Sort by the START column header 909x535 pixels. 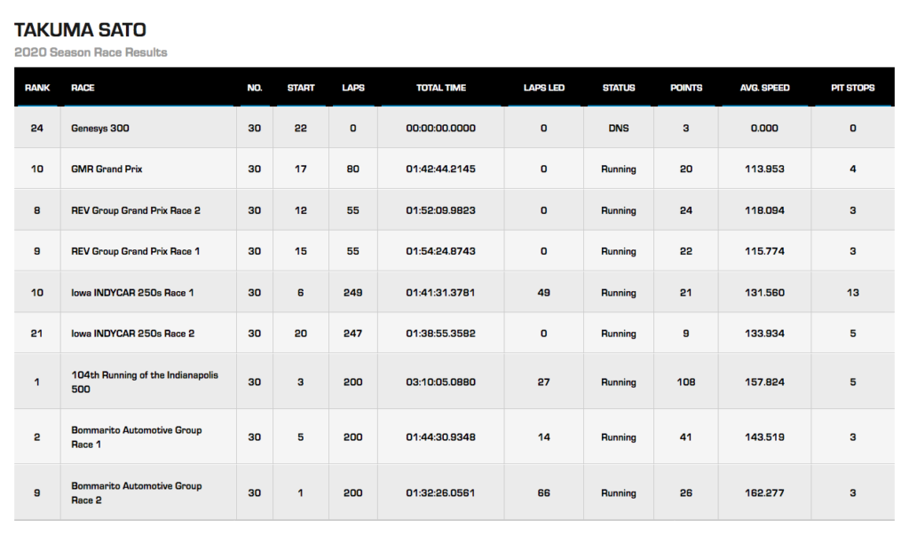tap(301, 88)
